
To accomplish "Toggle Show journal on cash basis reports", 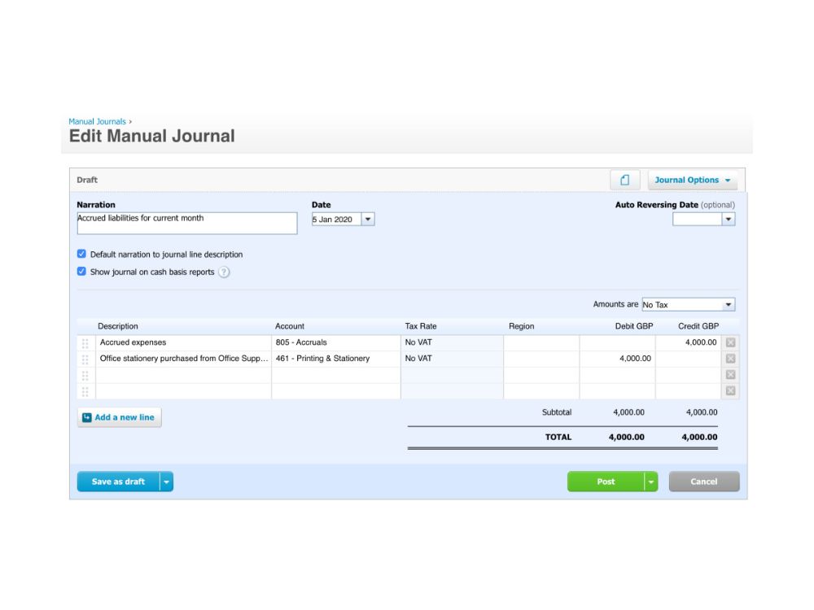I will coord(81,272).
